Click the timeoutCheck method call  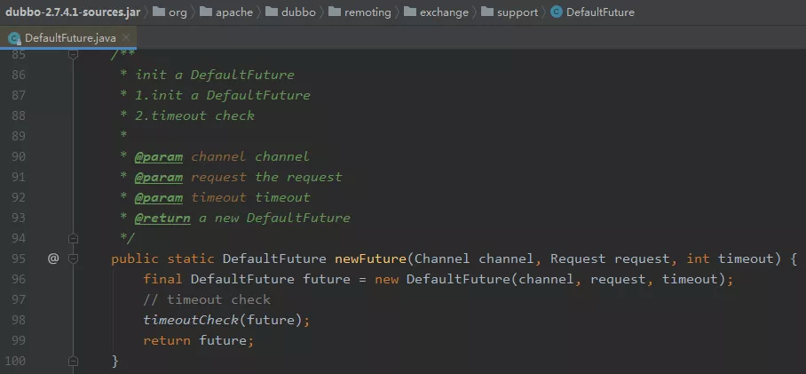[x=191, y=320]
